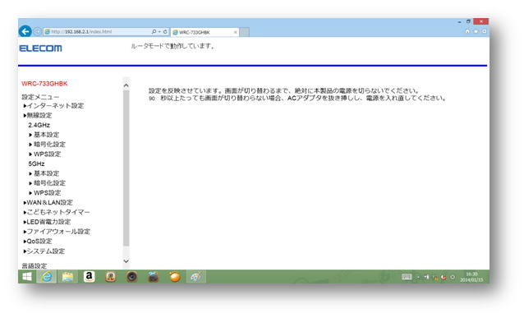The image size is (524, 318).
Task: Click the 言語設定 label
Action: [34, 266]
